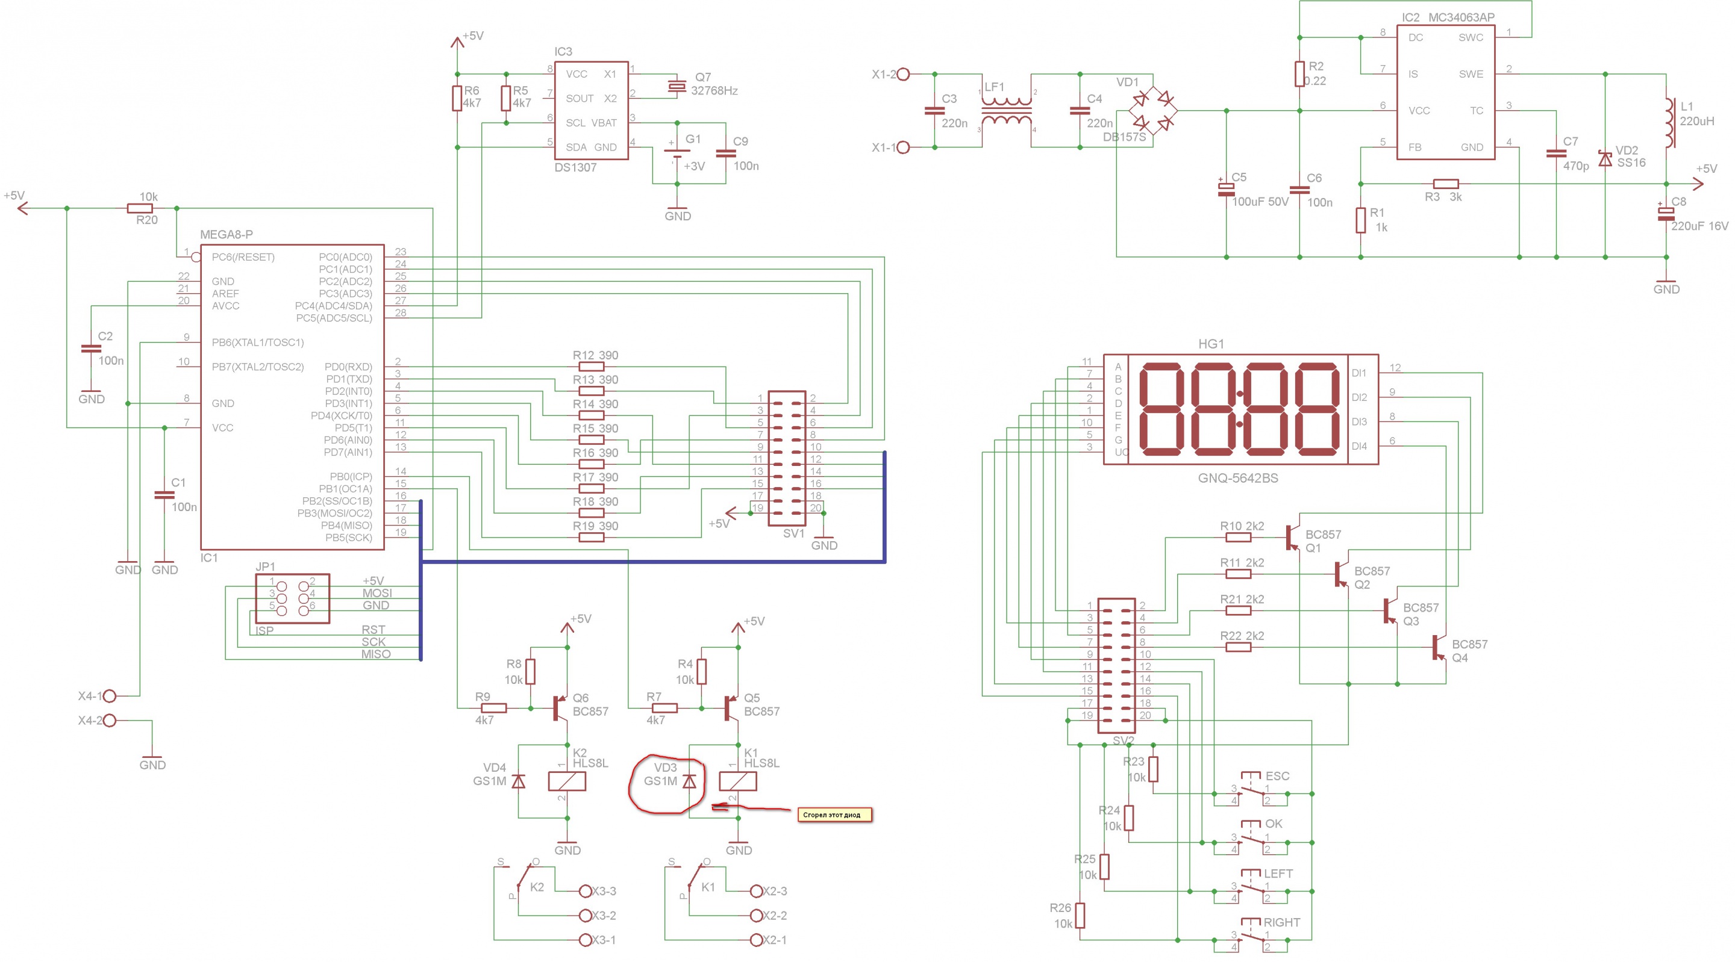The height and width of the screenshot is (962, 1735).
Task: Select the Q7 32768Hz crystal symbol
Action: pyautogui.click(x=676, y=86)
